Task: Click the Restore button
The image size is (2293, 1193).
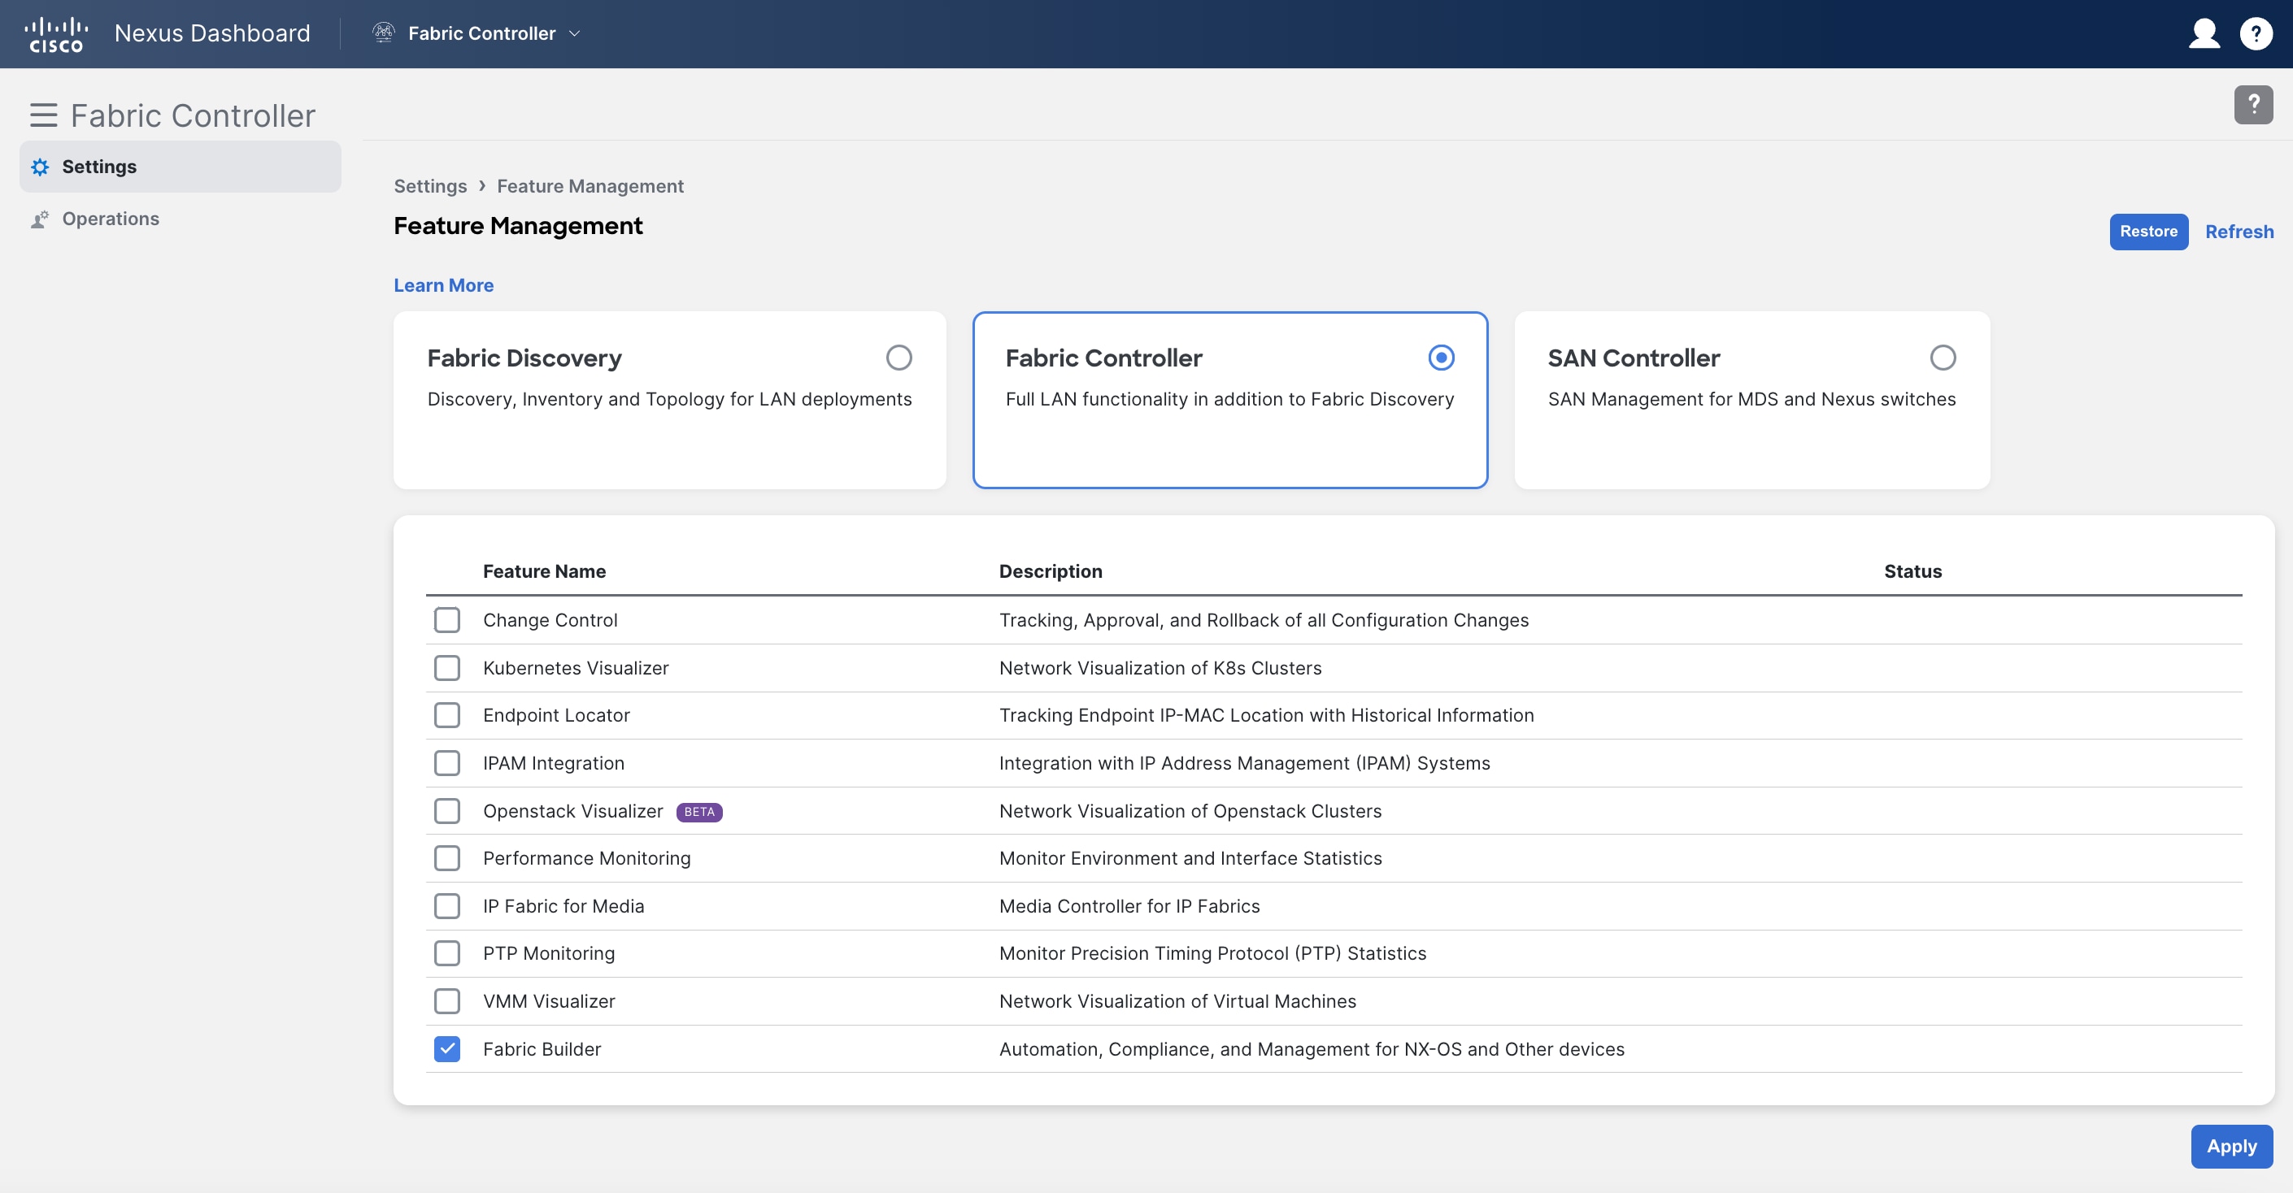Action: click(x=2148, y=232)
